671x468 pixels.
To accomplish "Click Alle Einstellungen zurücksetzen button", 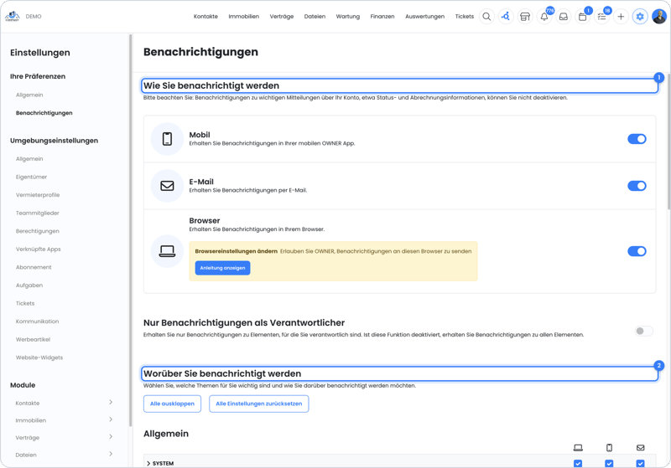I will (259, 404).
